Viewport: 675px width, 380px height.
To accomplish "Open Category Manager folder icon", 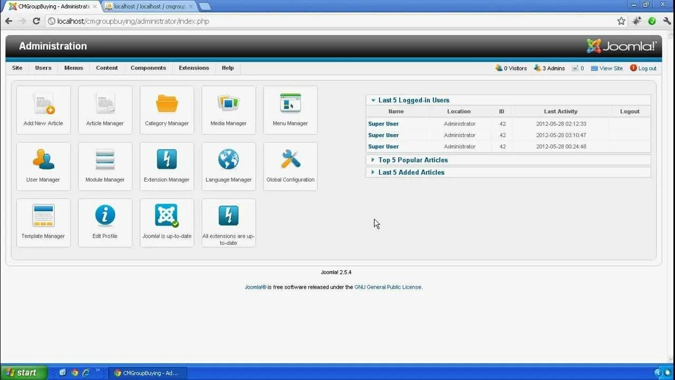I will pyautogui.click(x=167, y=110).
